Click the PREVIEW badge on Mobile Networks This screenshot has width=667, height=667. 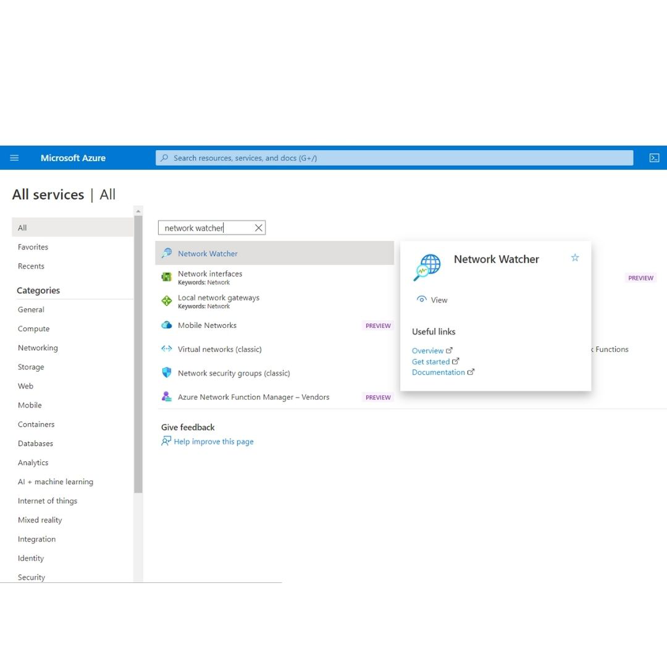click(x=378, y=325)
